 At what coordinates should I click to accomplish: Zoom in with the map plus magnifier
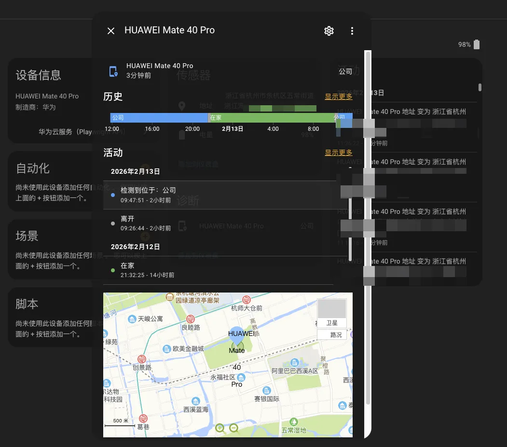pos(220,428)
